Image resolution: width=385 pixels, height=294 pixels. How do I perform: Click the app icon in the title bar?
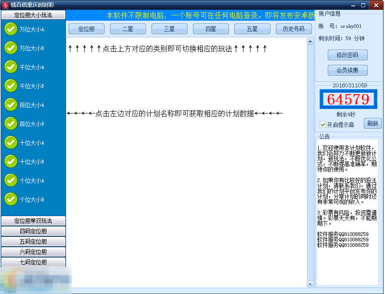(x=5, y=5)
